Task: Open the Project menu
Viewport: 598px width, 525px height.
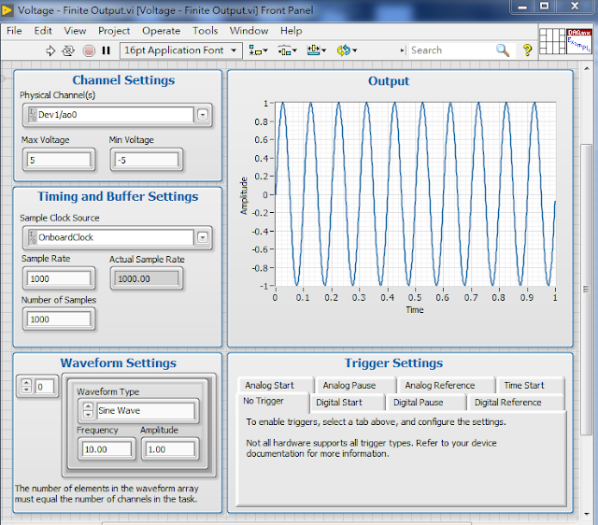Action: click(114, 31)
